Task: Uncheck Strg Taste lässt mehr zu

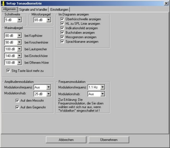Action: [8, 71]
